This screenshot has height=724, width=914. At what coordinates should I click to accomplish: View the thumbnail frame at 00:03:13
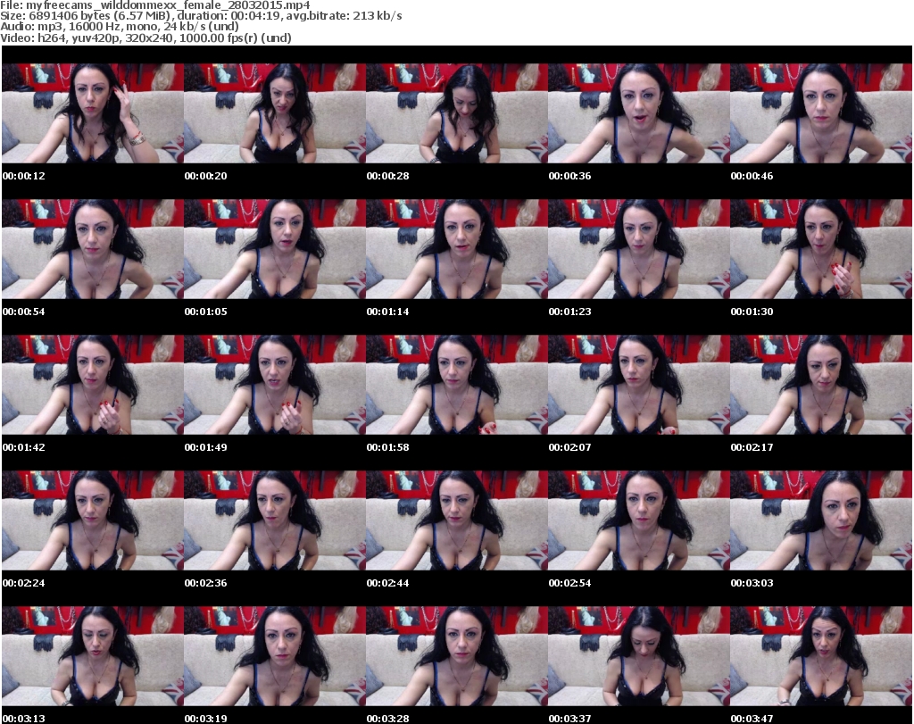pyautogui.click(x=93, y=656)
